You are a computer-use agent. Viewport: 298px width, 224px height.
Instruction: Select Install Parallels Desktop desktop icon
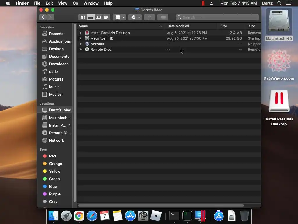click(279, 108)
